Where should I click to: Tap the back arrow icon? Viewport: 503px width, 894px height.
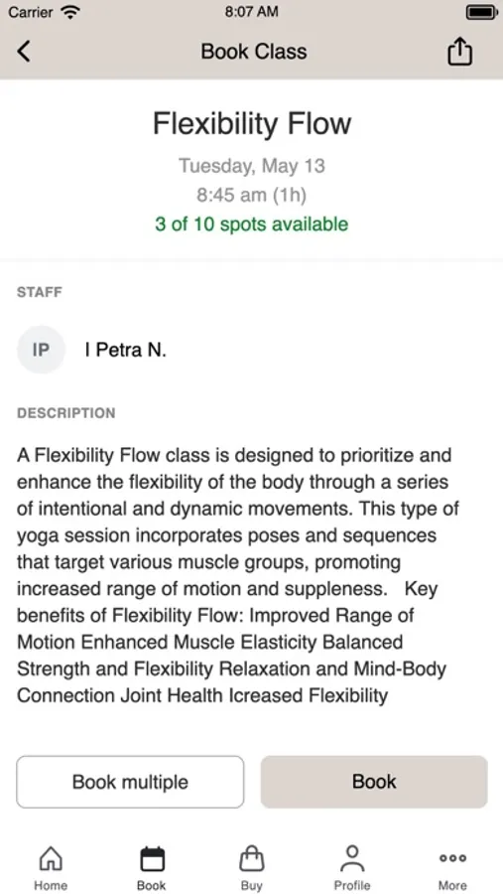[x=24, y=52]
